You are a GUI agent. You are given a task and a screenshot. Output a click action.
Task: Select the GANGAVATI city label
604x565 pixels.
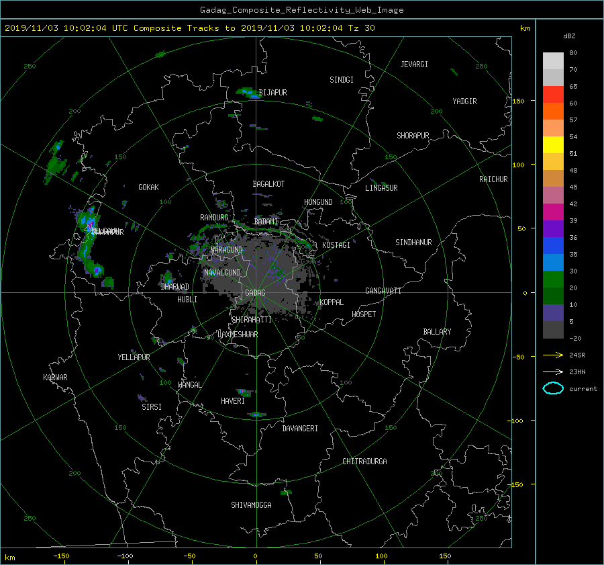[x=383, y=291]
